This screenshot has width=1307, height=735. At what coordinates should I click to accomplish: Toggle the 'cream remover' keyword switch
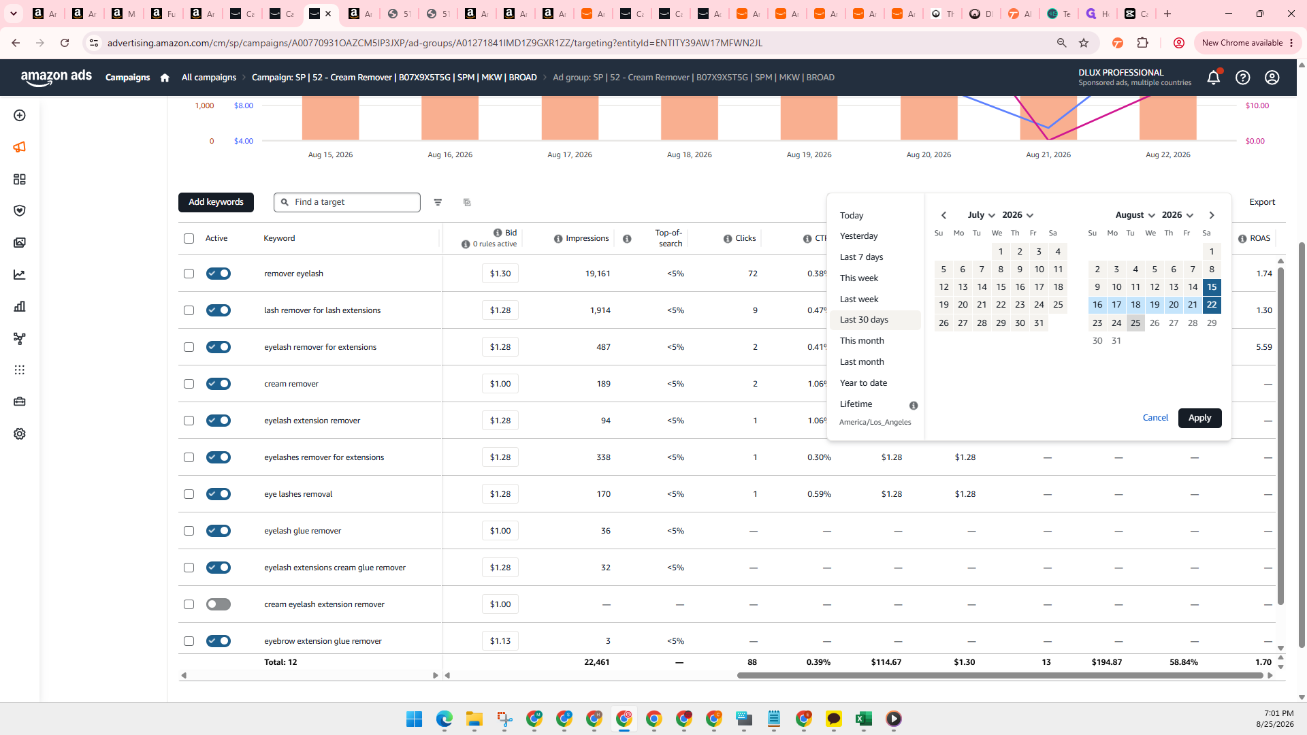[219, 384]
